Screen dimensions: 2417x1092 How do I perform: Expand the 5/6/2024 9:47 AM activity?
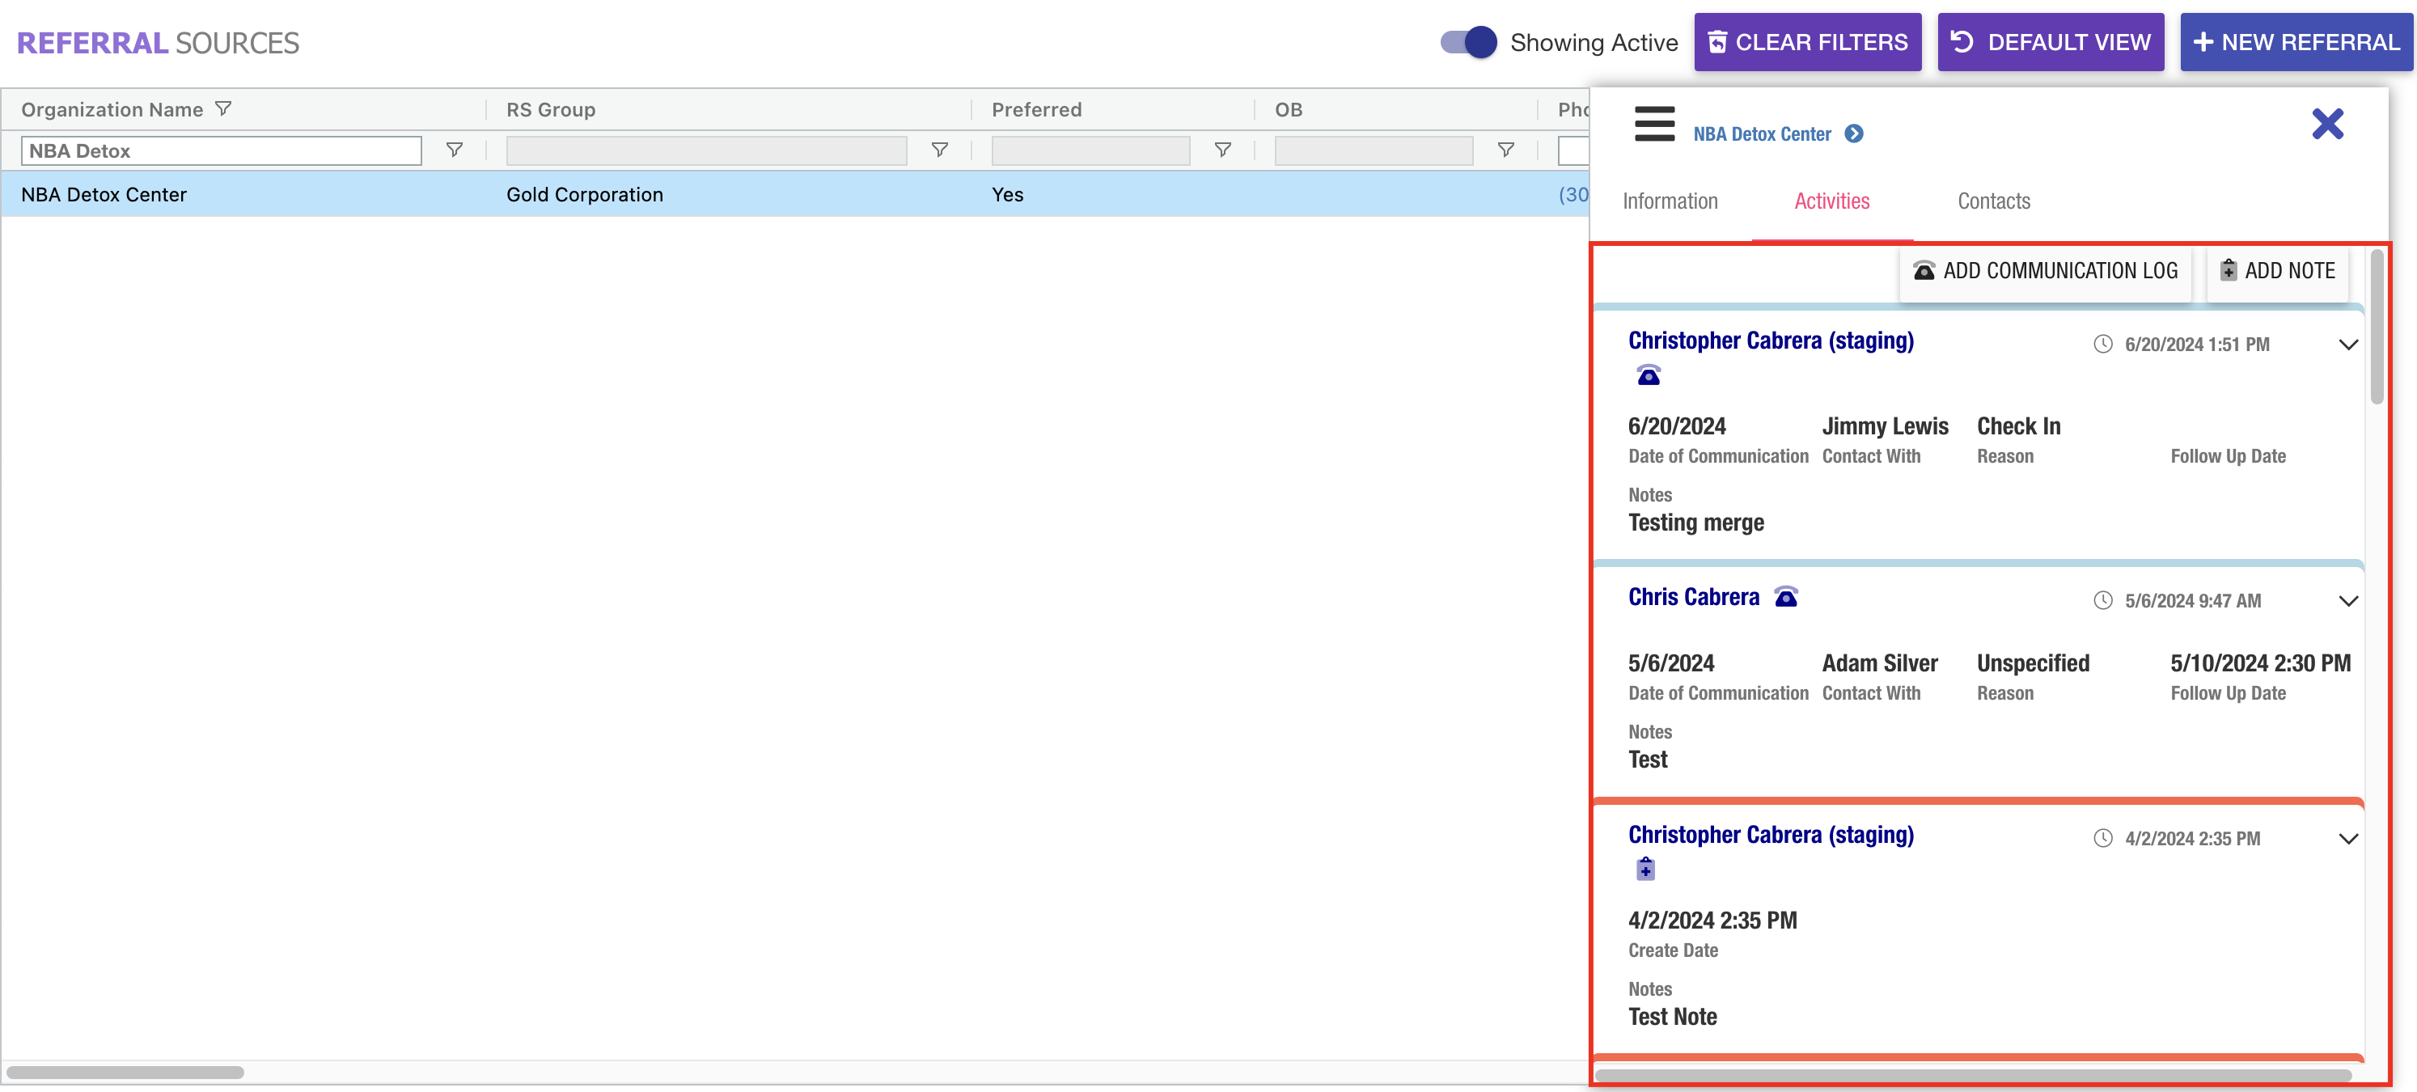(x=2347, y=601)
